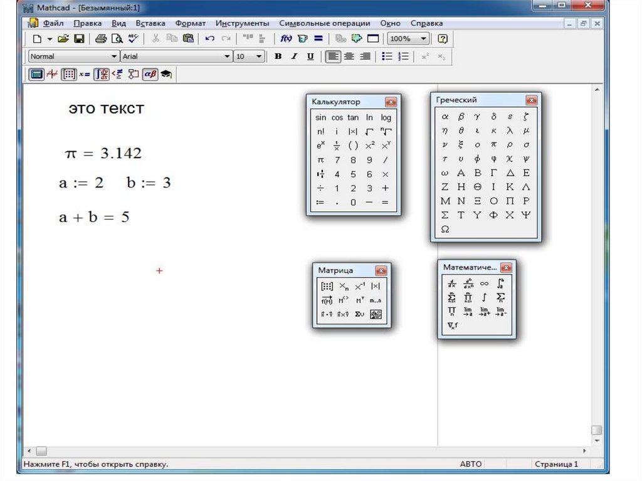Toggle the Calculator palette button

coord(36,74)
